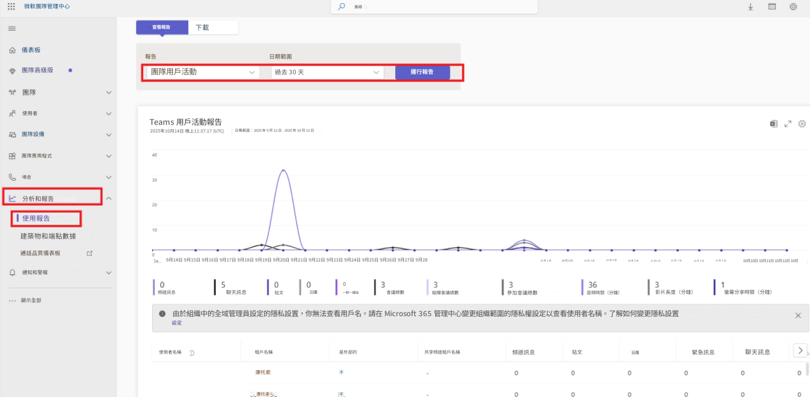The height and width of the screenshot is (397, 810).
Task: Click the 共享頻道租戶名稱 column header
Action: point(442,352)
